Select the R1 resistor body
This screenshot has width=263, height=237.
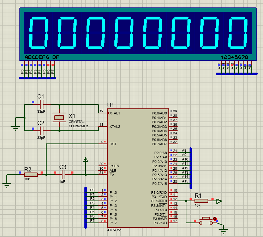pos(201,201)
